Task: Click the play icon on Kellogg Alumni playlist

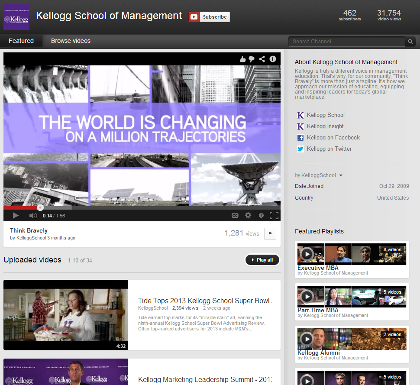Action: click(x=307, y=339)
